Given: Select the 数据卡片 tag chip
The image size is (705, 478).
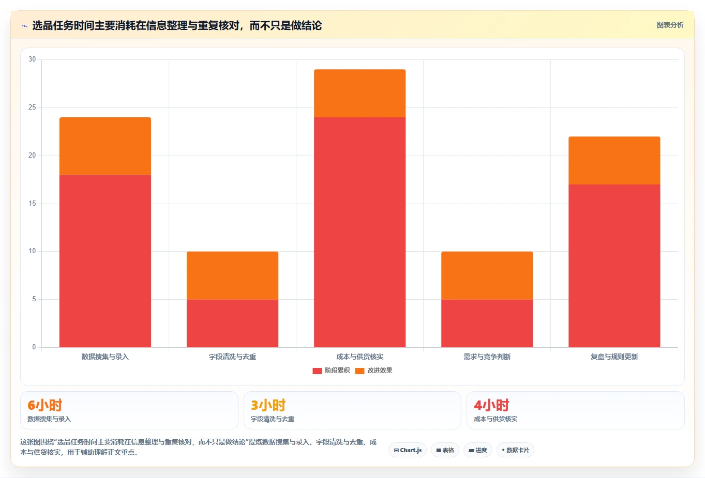Looking at the screenshot, I should (515, 450).
